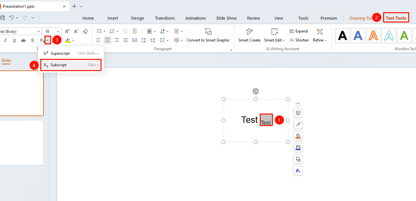Apply yellow text highlight color
Image resolution: width=416 pixels, height=201 pixels.
pyautogui.click(x=68, y=40)
